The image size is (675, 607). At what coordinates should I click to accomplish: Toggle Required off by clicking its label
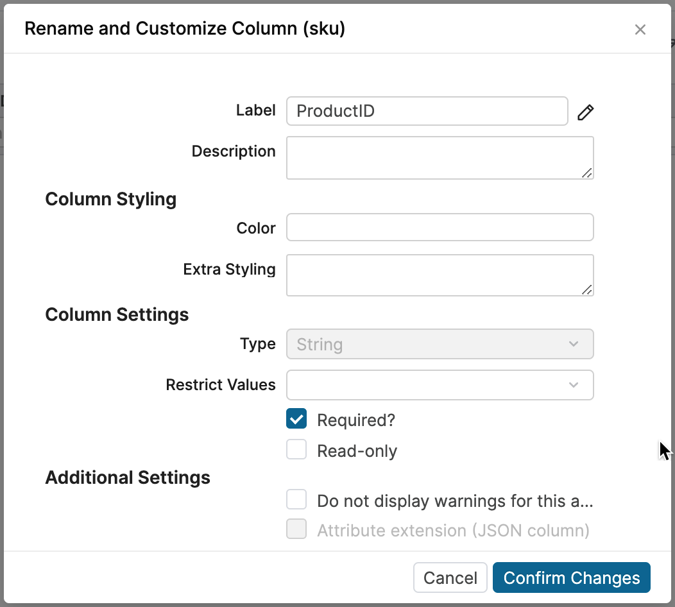355,420
